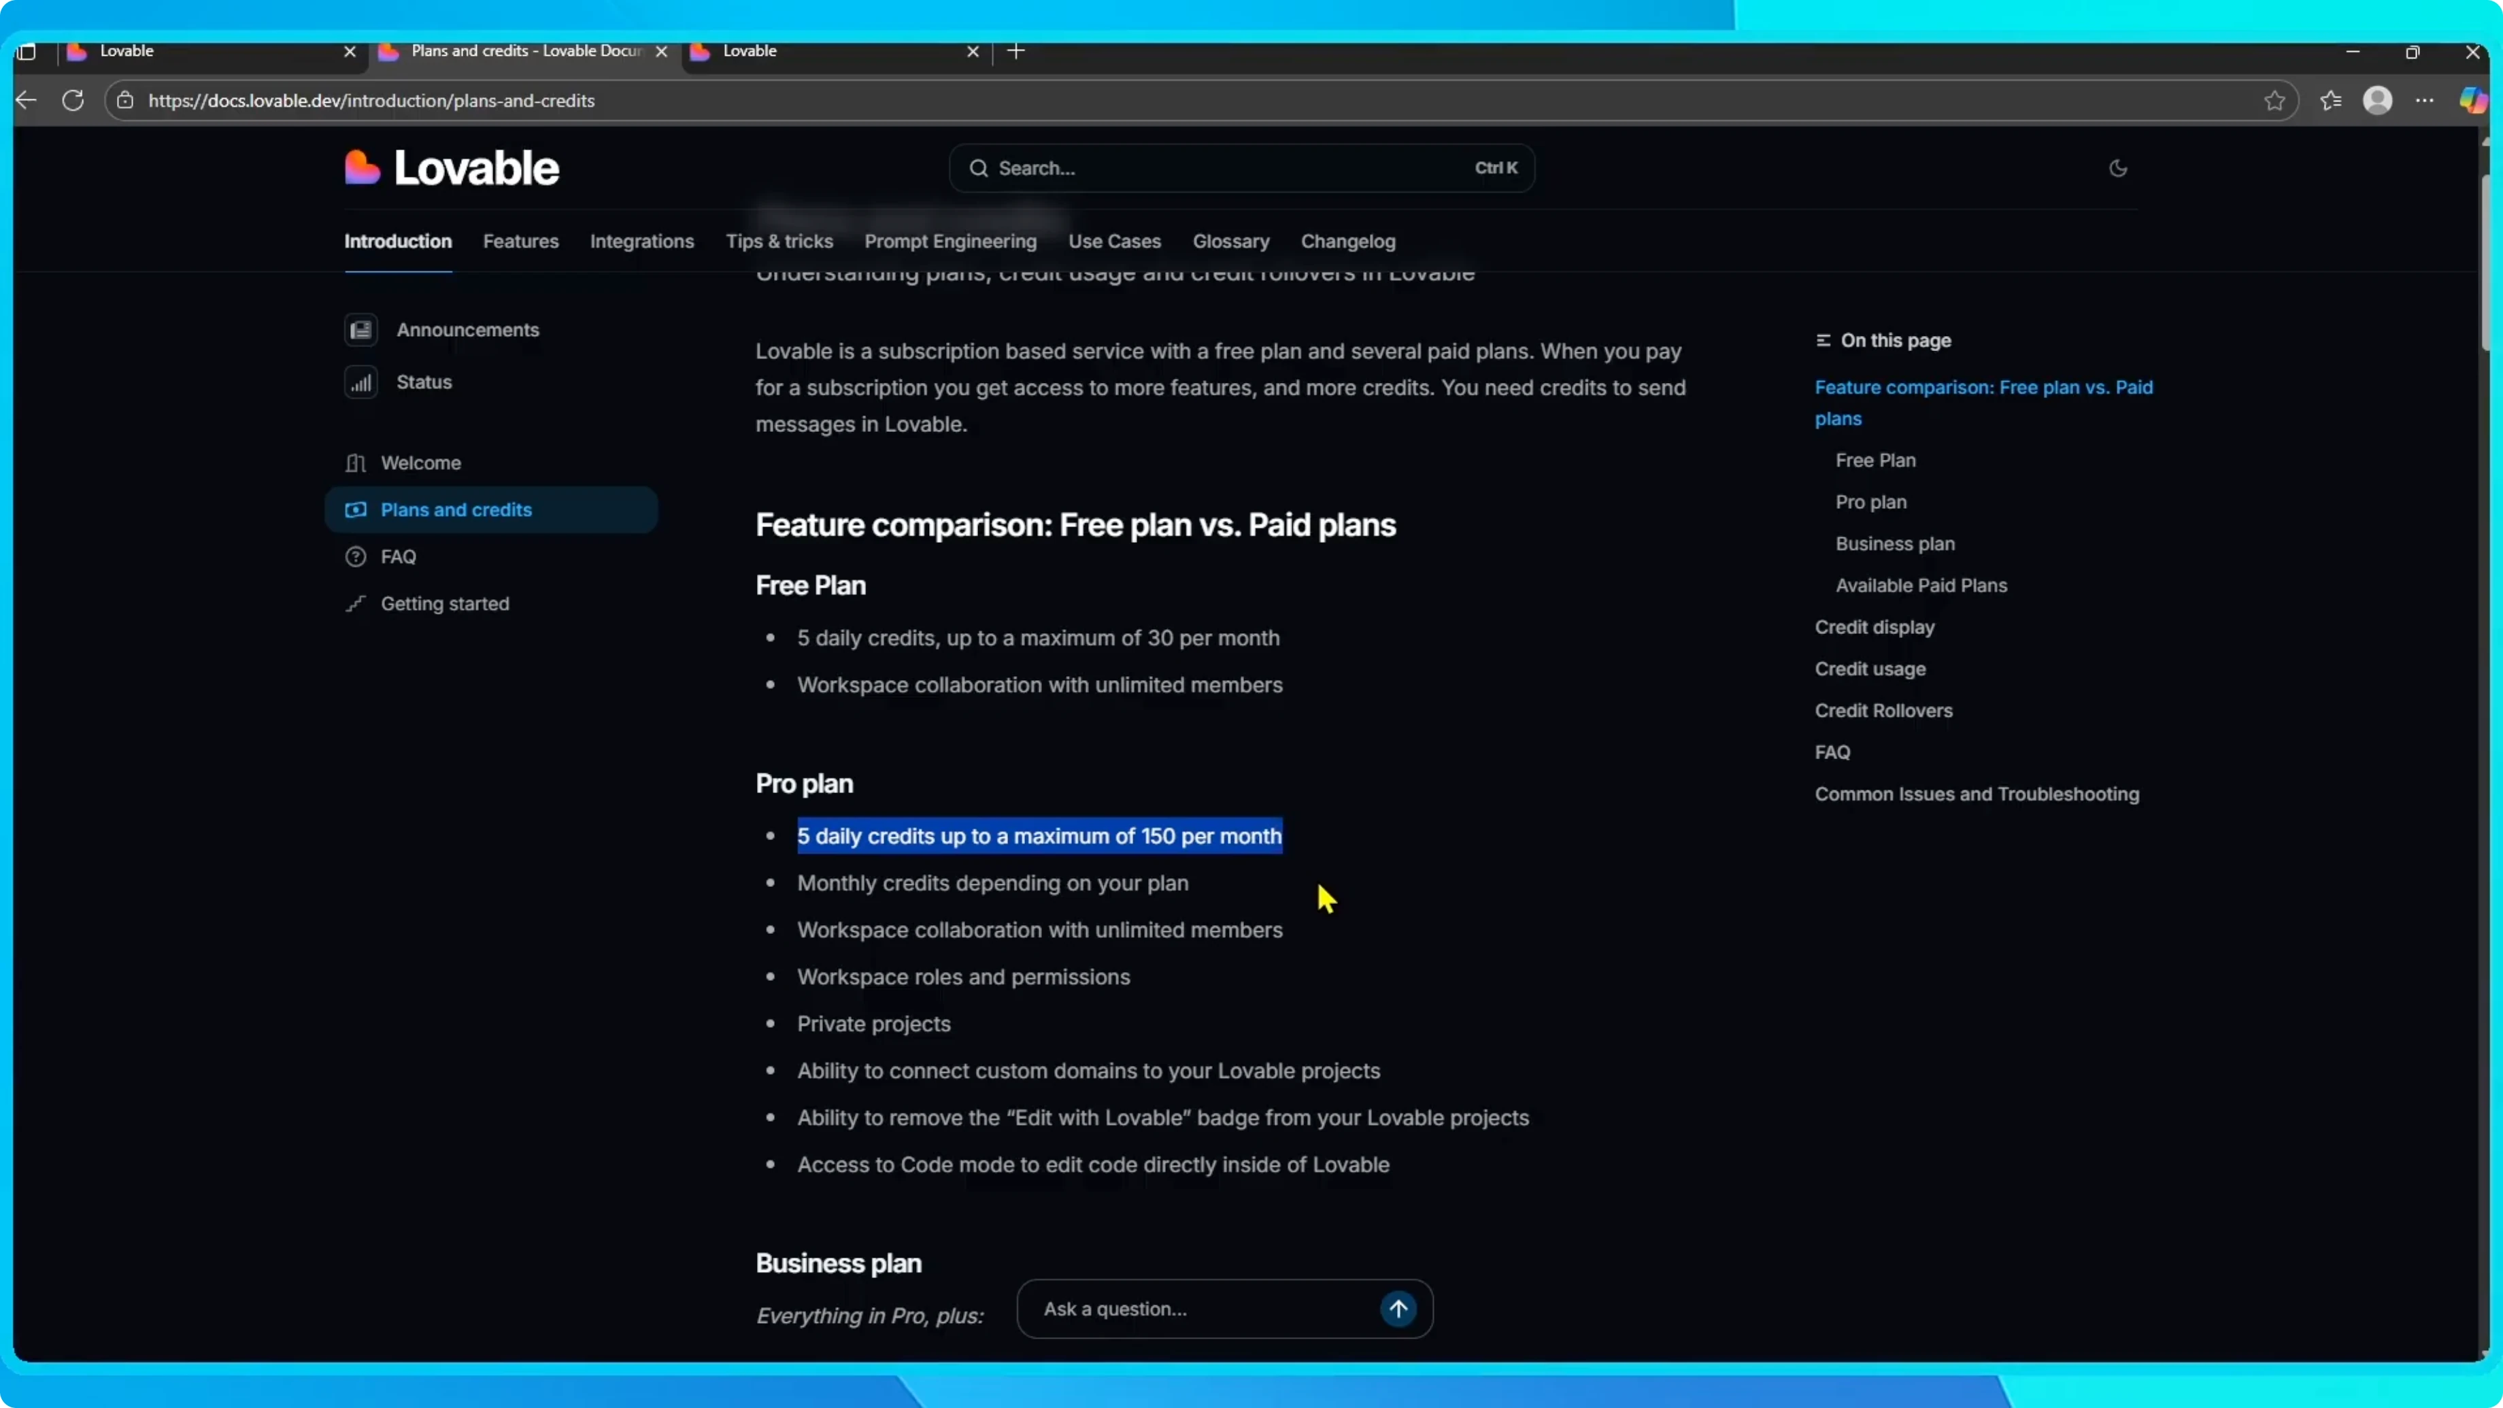Click the Getting started icon
The width and height of the screenshot is (2503, 1408).
[356, 603]
